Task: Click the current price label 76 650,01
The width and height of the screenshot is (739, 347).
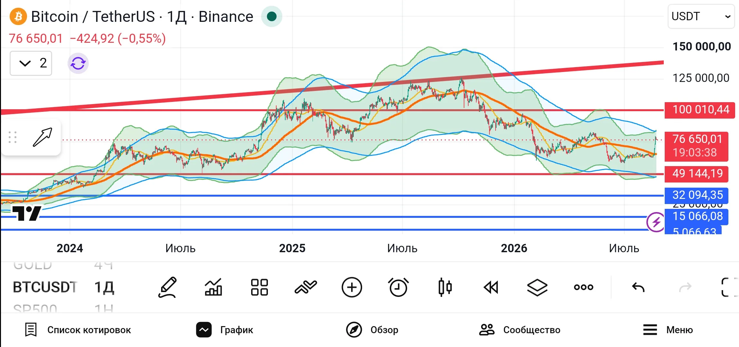Action: tap(697, 146)
